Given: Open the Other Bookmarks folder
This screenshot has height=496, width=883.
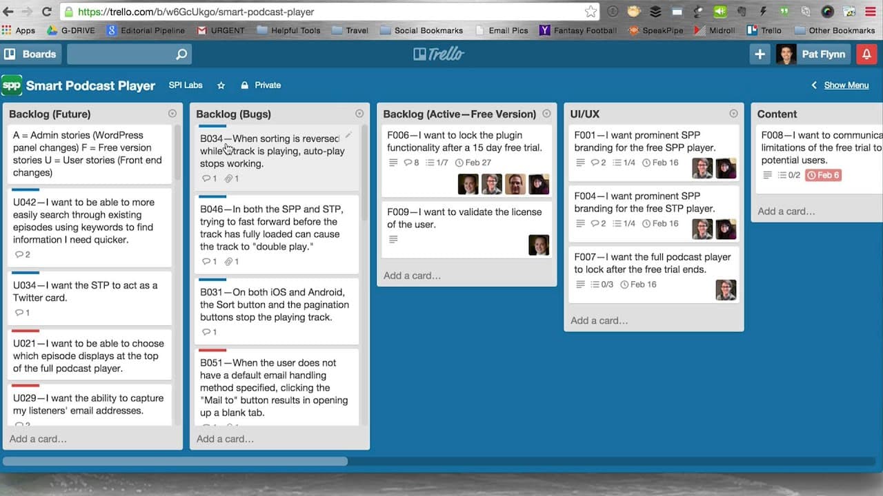Looking at the screenshot, I should coord(835,30).
